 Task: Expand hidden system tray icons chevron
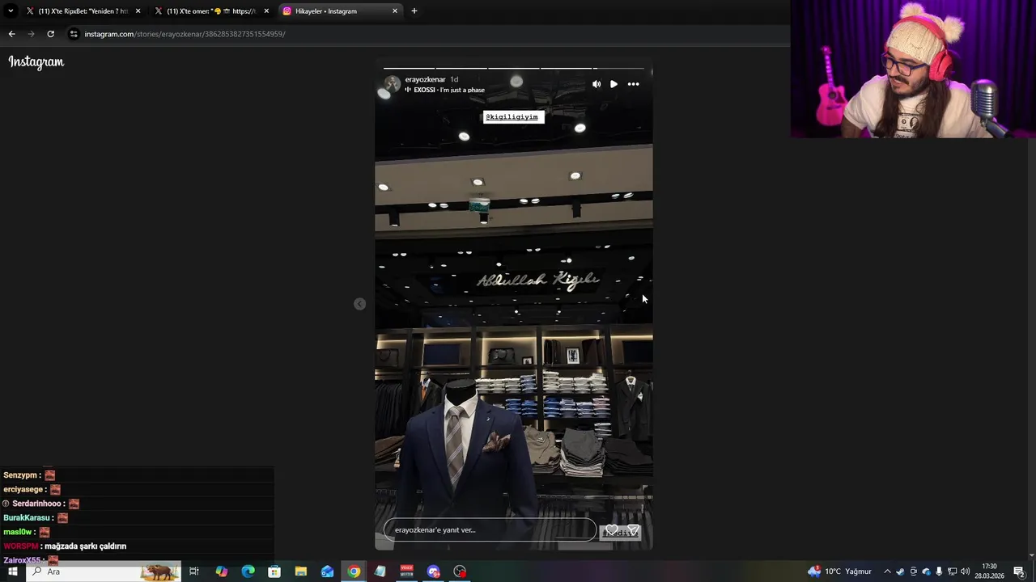pos(887,571)
